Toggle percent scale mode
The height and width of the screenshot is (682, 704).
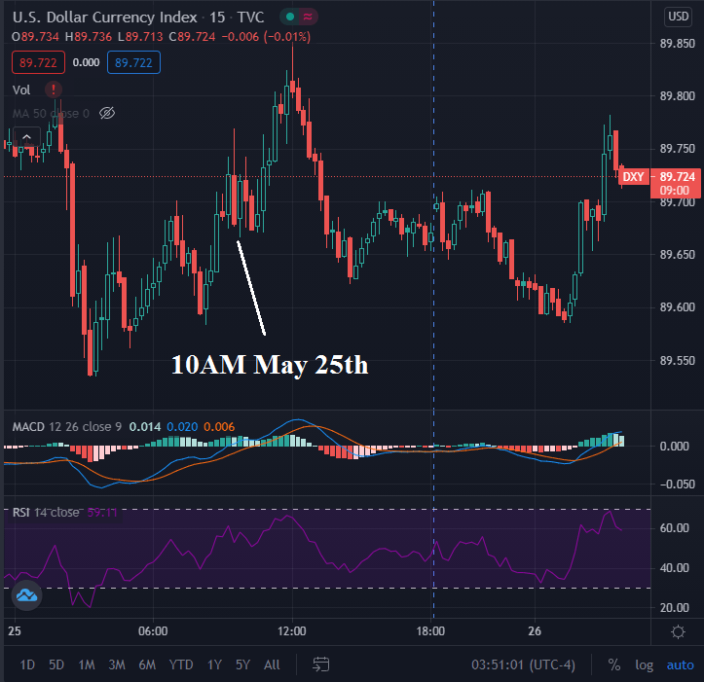(614, 664)
